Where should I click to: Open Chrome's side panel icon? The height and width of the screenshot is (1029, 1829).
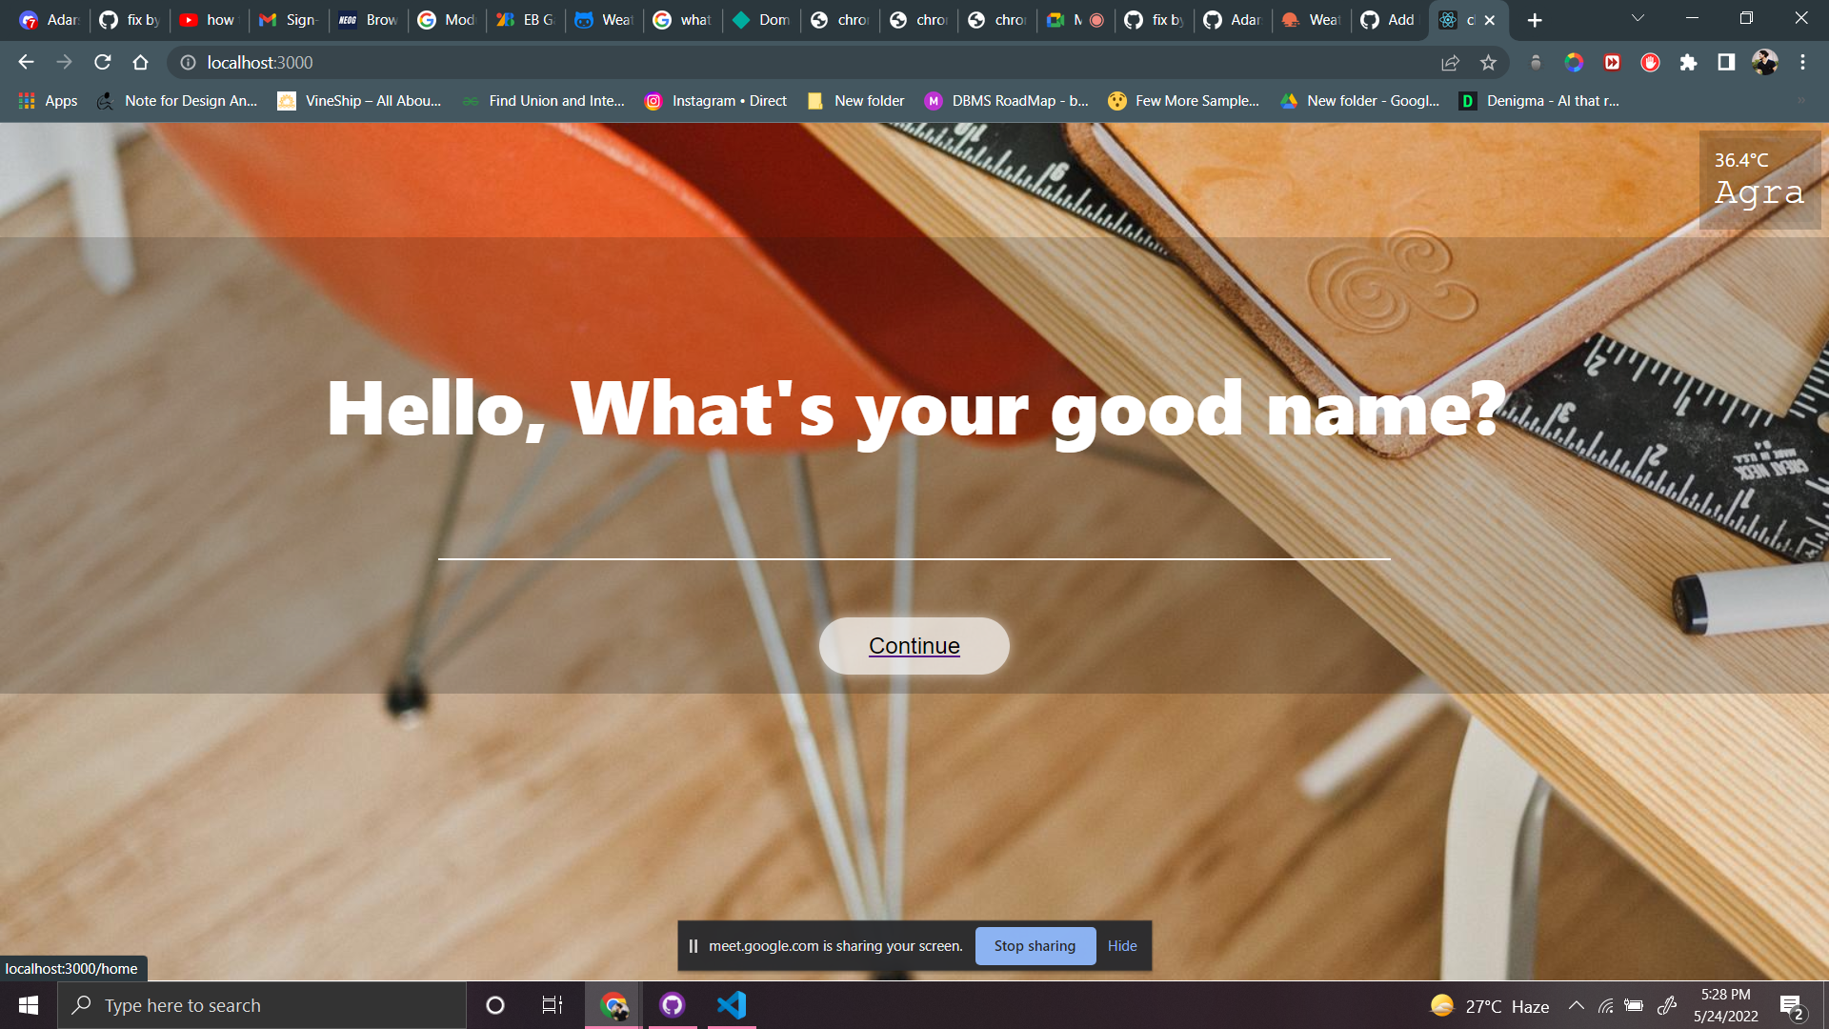point(1726,62)
